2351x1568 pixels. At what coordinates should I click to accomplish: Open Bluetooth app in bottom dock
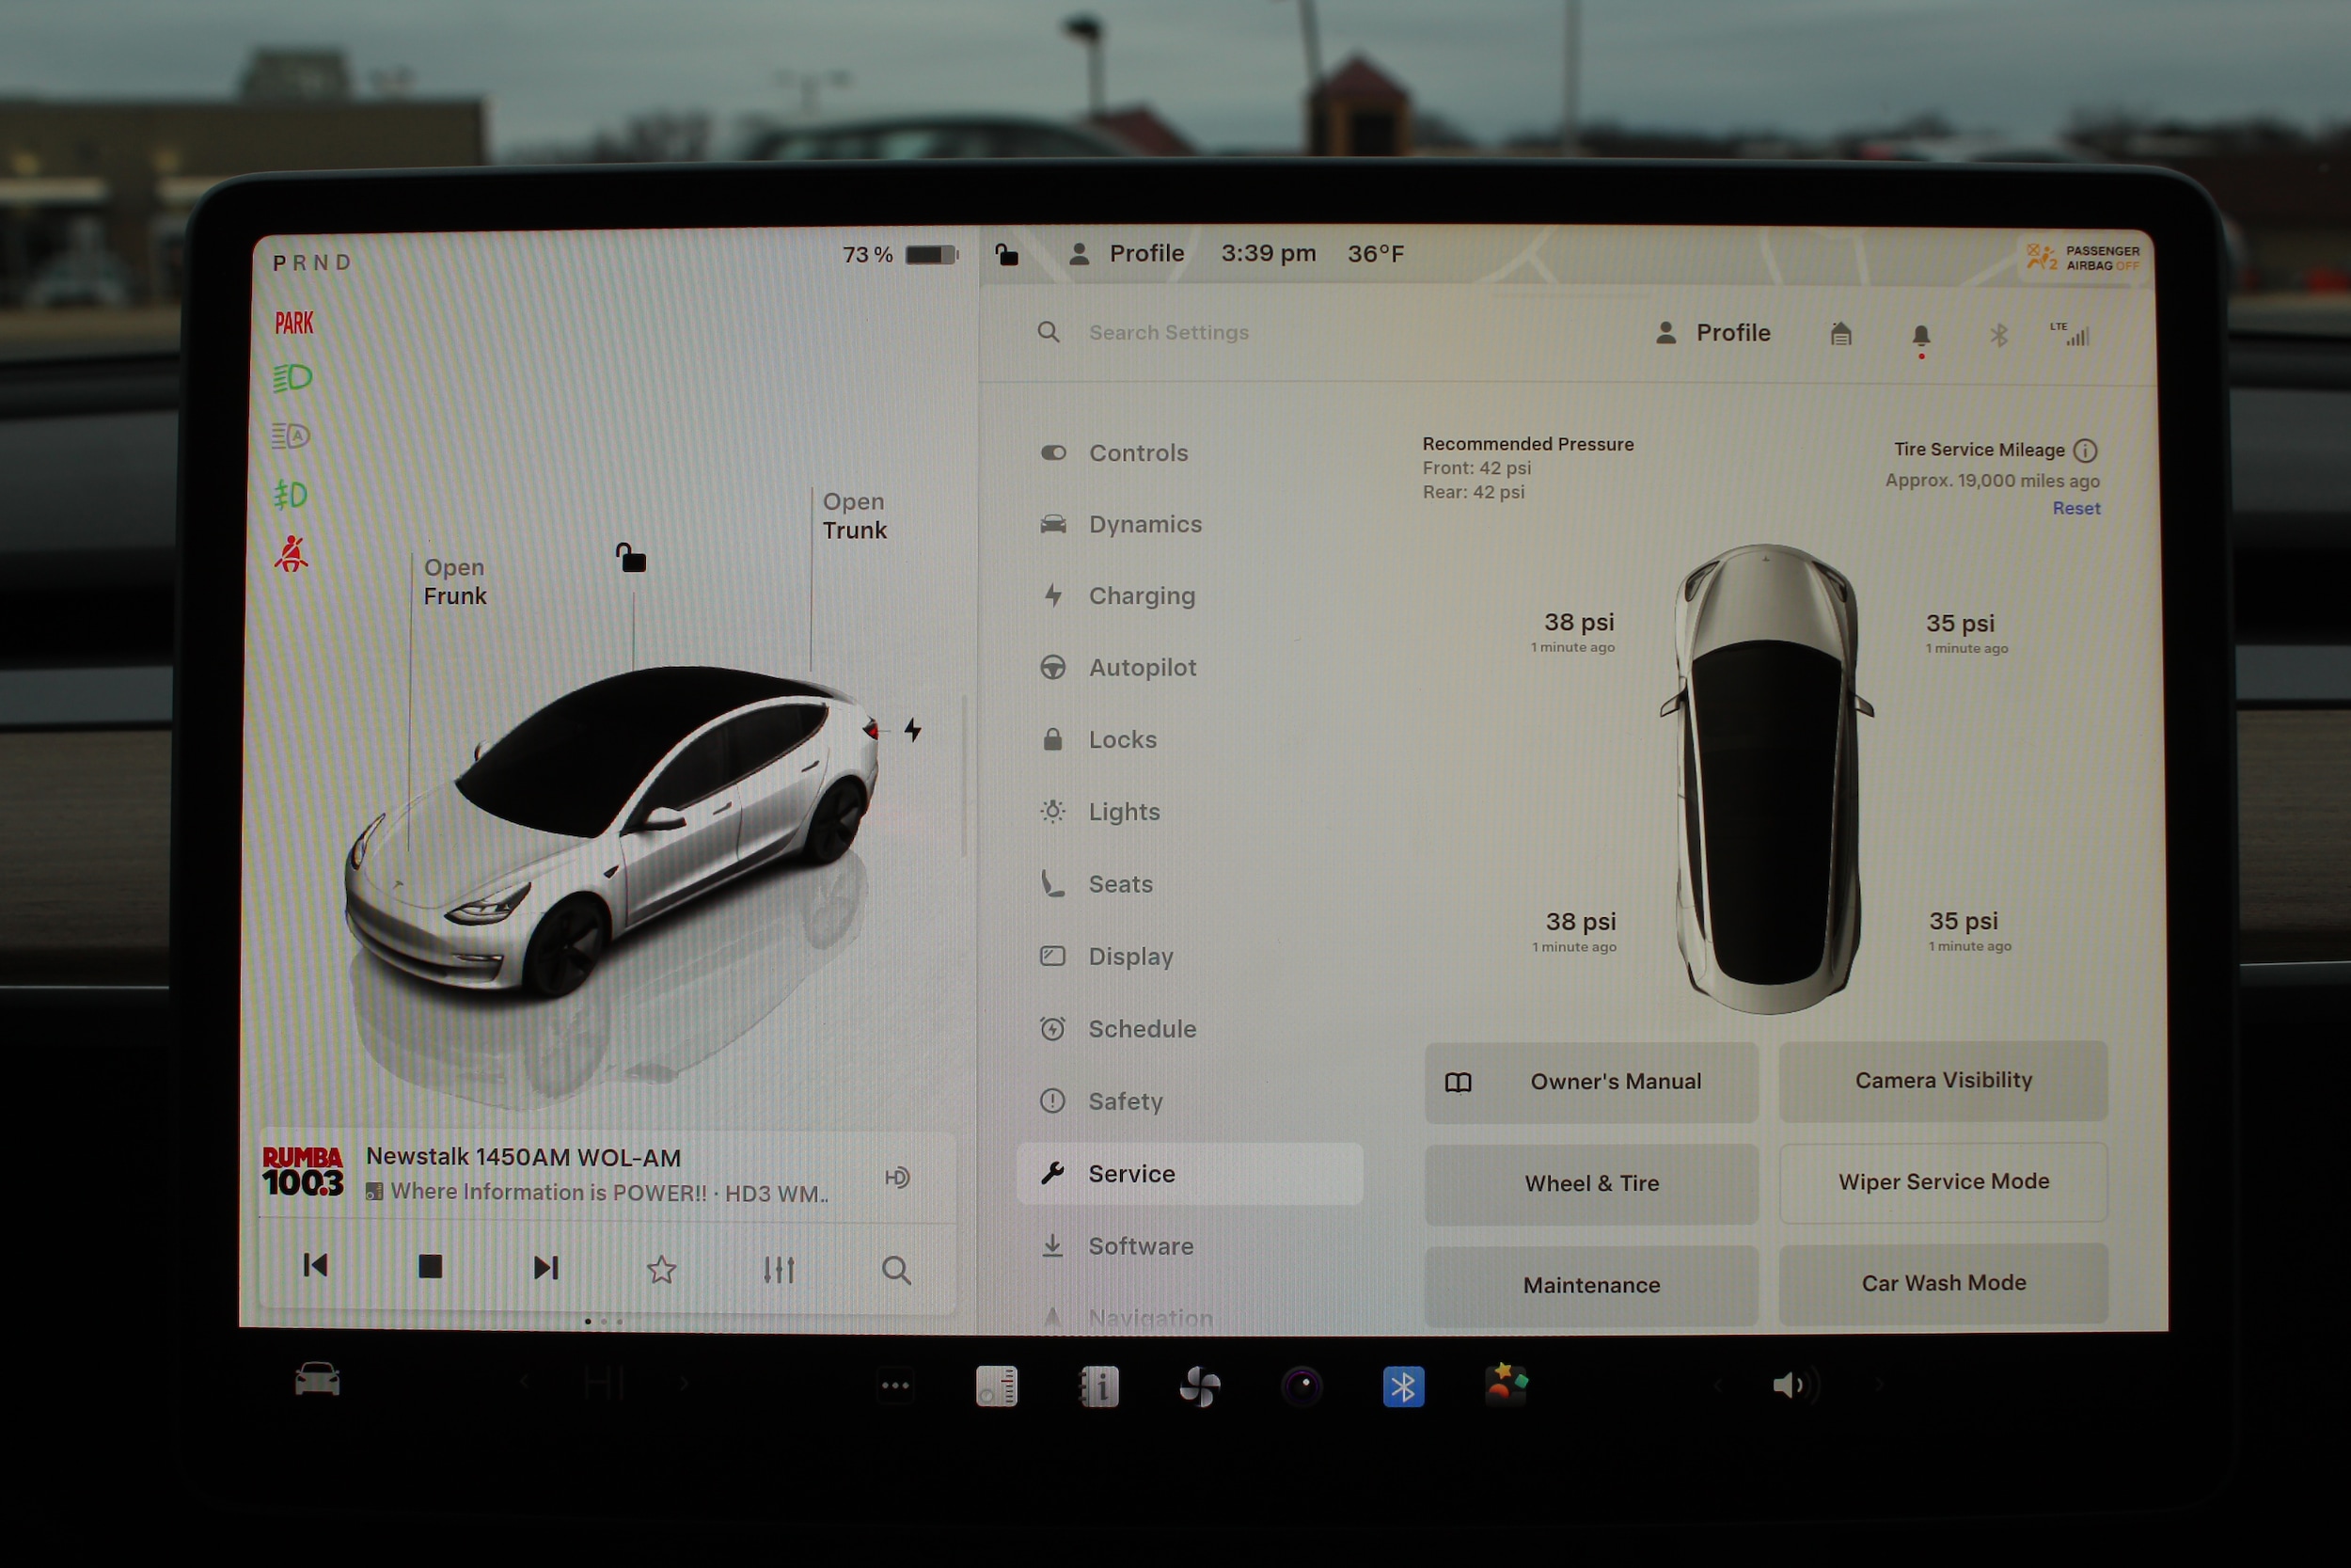[x=1402, y=1387]
